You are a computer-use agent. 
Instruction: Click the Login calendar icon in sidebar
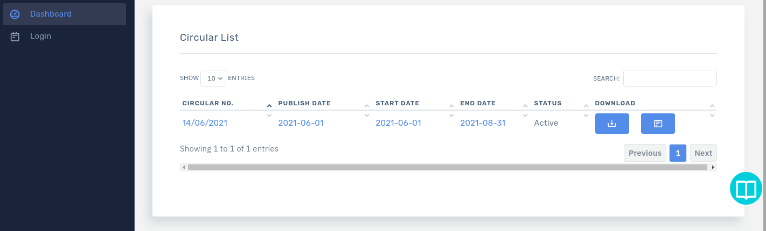[x=15, y=37]
